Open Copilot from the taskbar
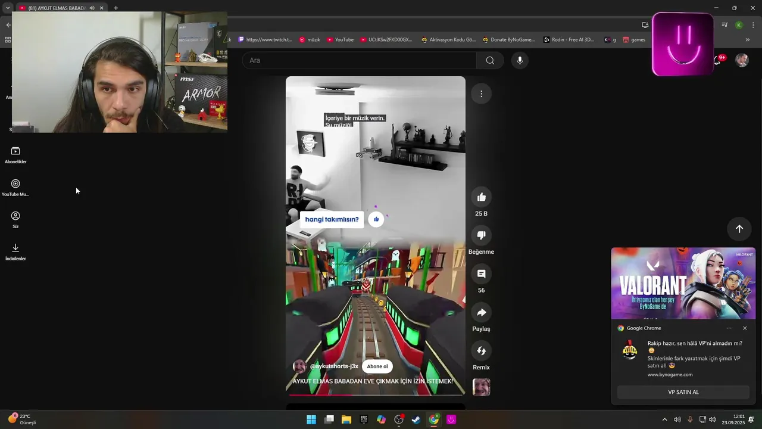Screen dimensions: 762x429 pyautogui.click(x=381, y=419)
